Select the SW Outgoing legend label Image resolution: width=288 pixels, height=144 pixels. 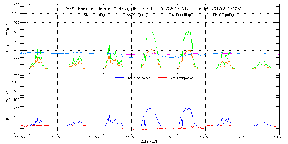[137, 15]
